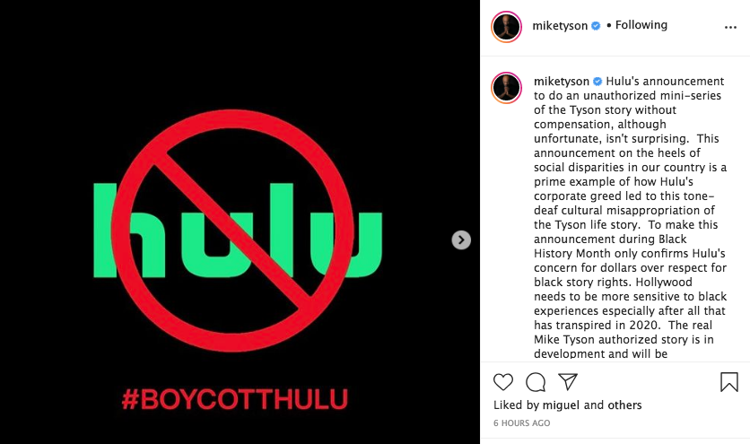The height and width of the screenshot is (444, 750).
Task: Go to next image using carousel arrow
Action: coord(461,239)
